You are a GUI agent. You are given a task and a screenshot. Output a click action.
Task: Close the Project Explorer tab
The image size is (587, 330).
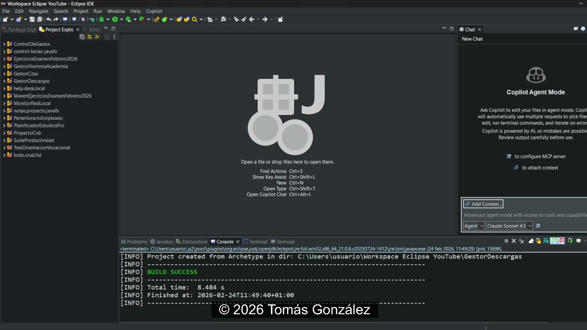78,29
